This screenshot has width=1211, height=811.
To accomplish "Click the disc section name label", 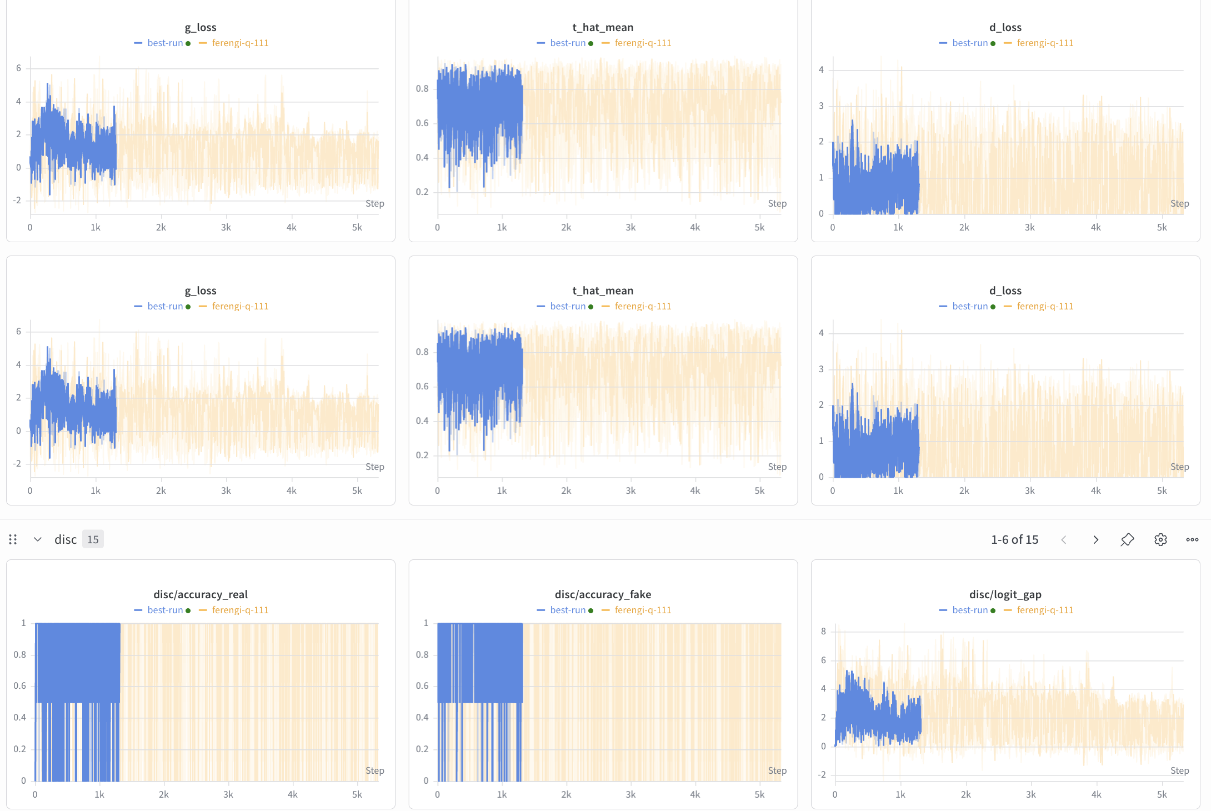I will [x=65, y=539].
